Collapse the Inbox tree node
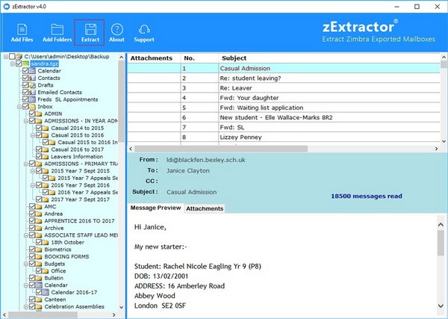The image size is (448, 319). pyautogui.click(x=19, y=107)
